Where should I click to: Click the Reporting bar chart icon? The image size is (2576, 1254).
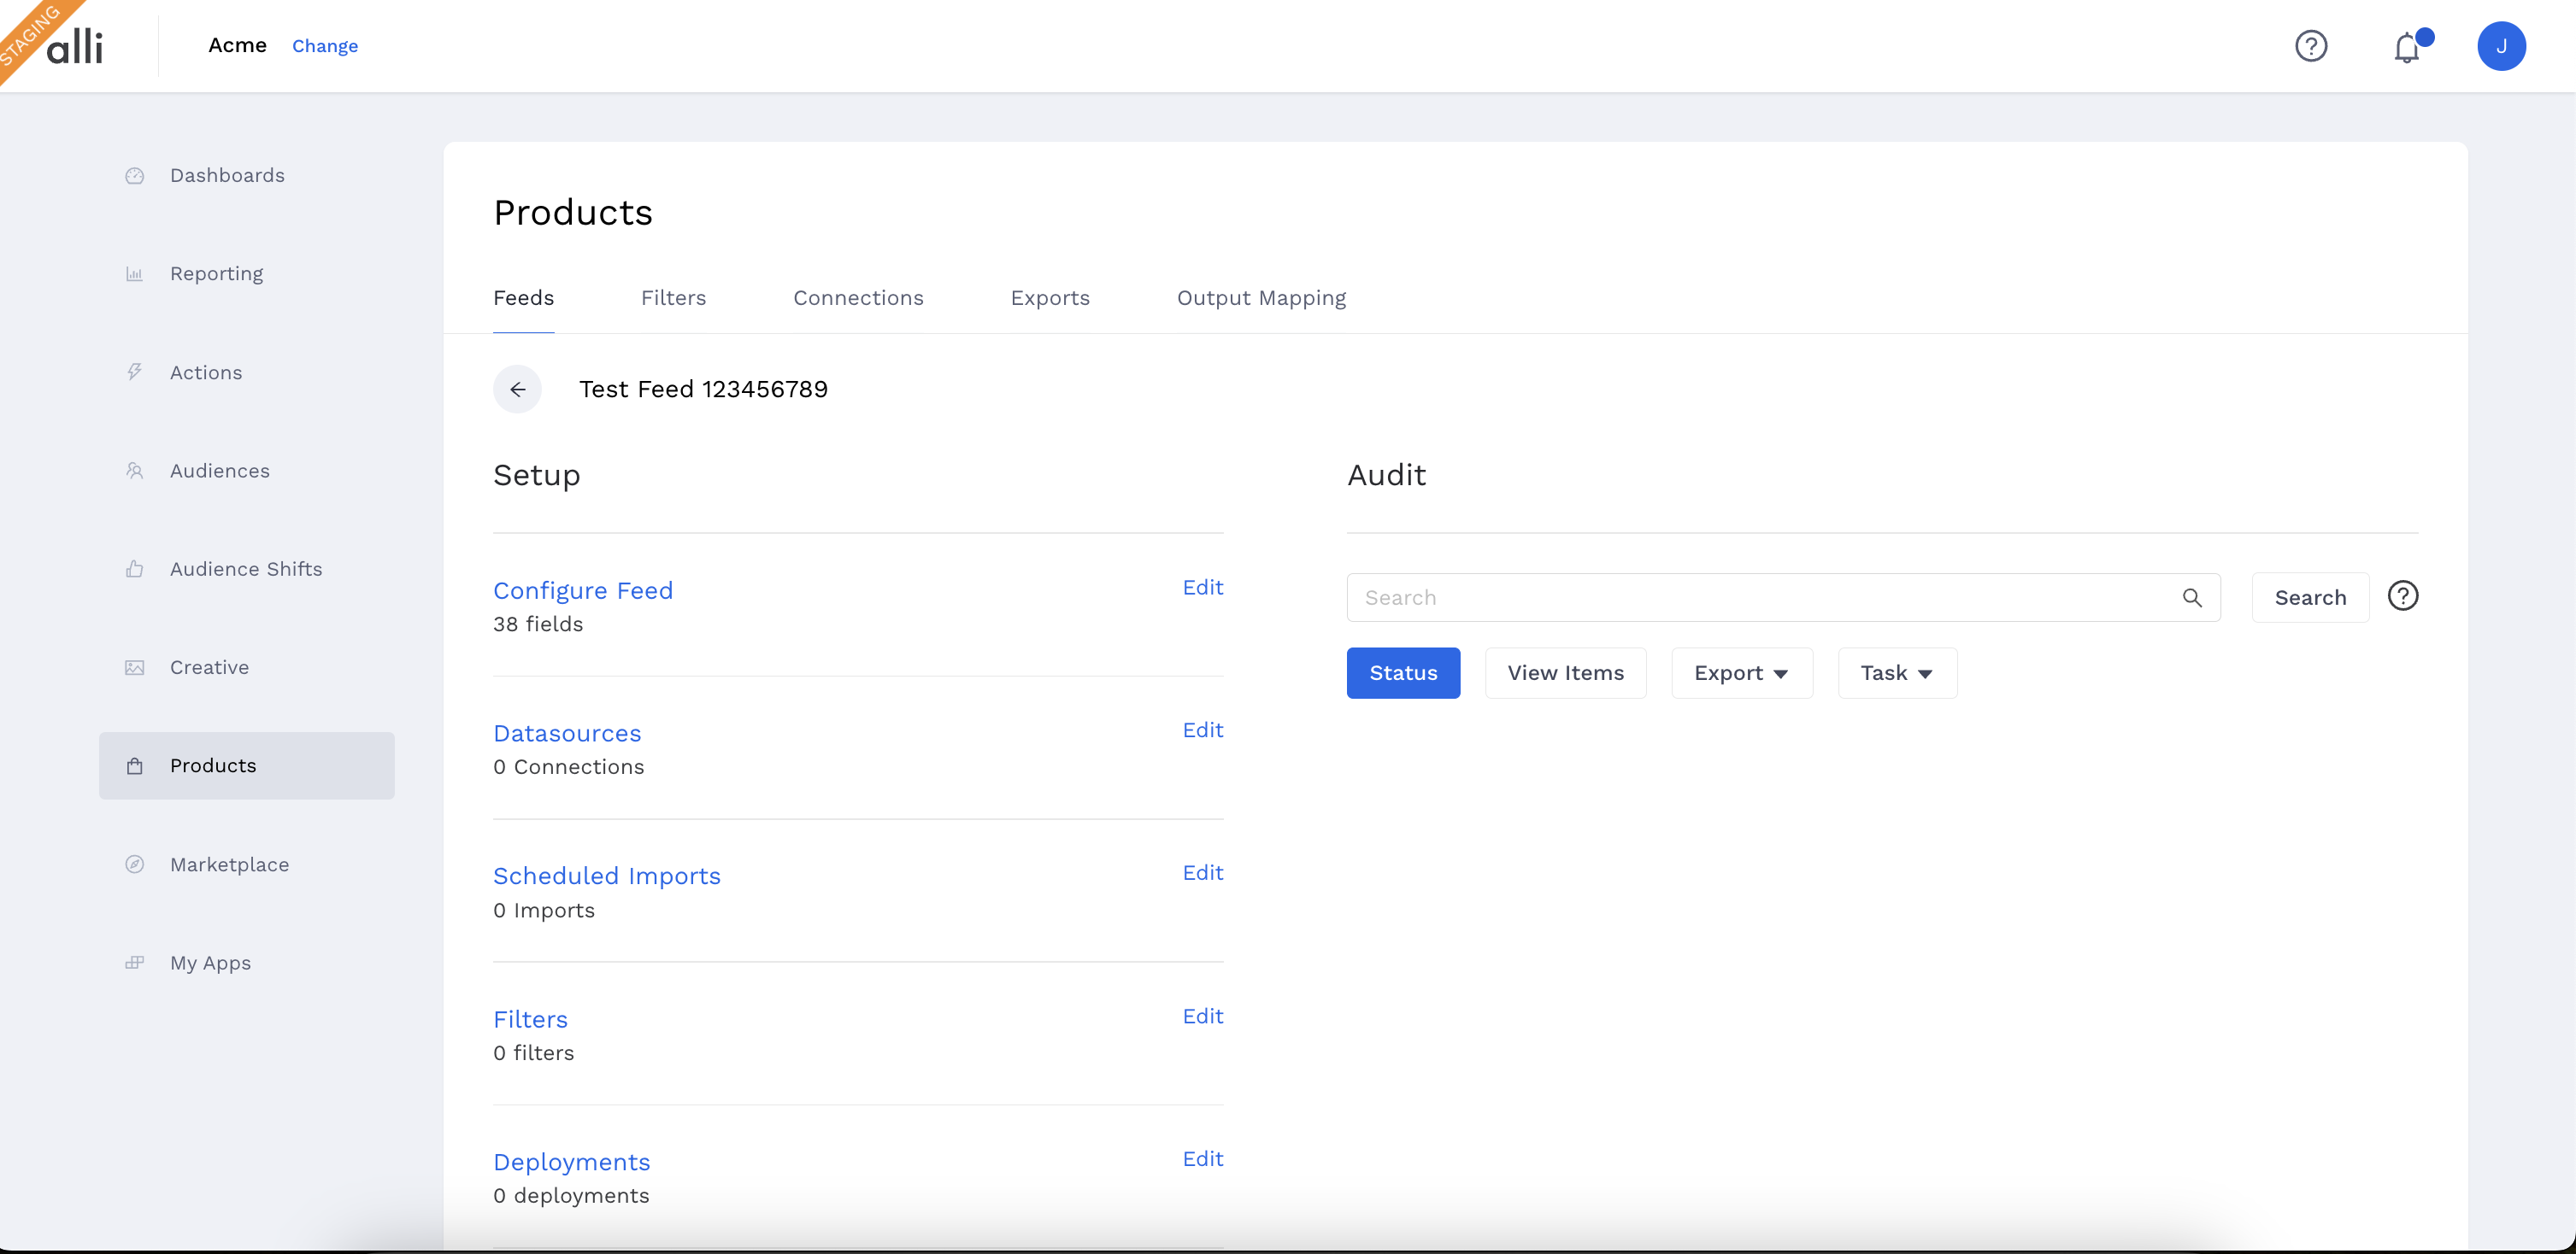pos(135,274)
